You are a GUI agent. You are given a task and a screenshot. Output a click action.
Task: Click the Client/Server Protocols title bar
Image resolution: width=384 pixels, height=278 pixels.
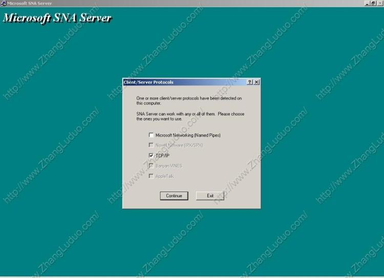coord(191,82)
